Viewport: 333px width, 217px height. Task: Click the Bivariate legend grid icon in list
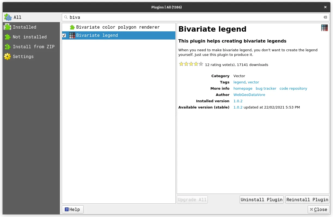pos(72,35)
